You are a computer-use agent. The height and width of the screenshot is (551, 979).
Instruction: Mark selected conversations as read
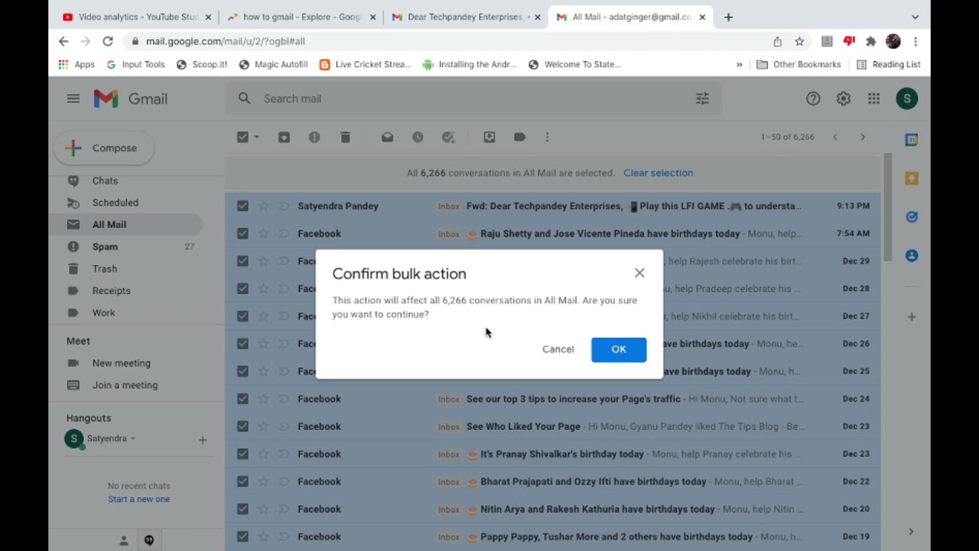click(x=387, y=137)
